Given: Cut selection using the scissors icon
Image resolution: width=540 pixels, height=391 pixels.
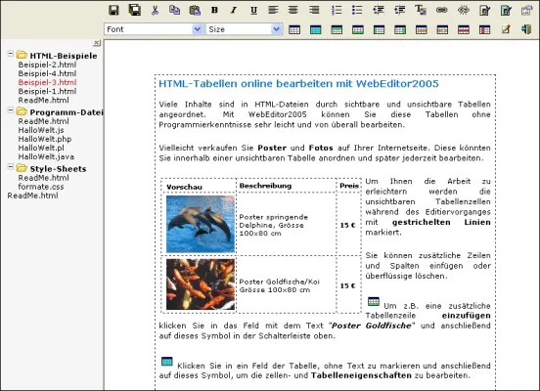Looking at the screenshot, I should (x=155, y=11).
